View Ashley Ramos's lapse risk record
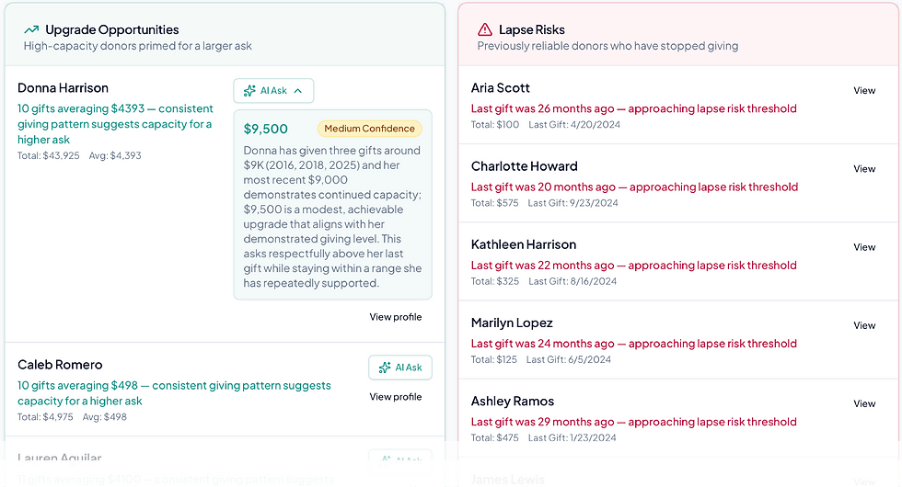 [x=864, y=403]
